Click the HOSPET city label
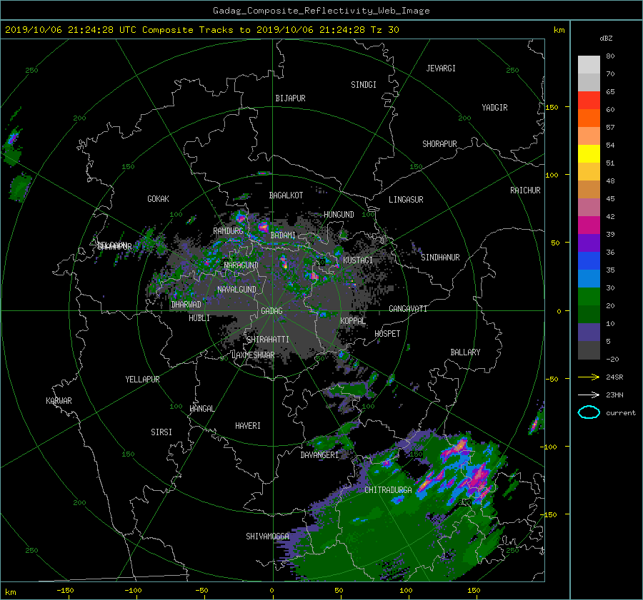Viewport: 643px width, 600px height. pos(387,334)
